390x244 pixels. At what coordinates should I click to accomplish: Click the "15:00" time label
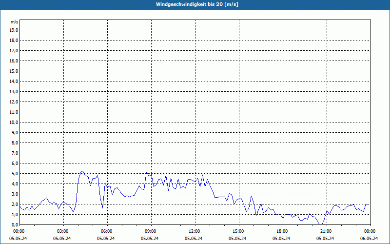coord(239,231)
